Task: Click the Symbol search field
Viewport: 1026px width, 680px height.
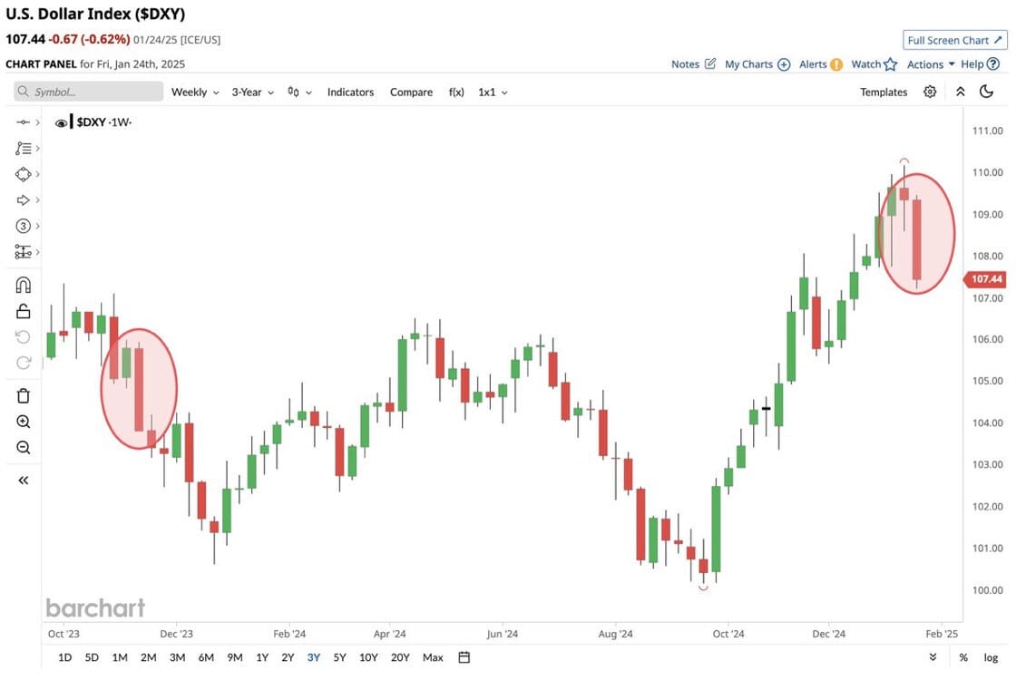Action: click(x=88, y=92)
